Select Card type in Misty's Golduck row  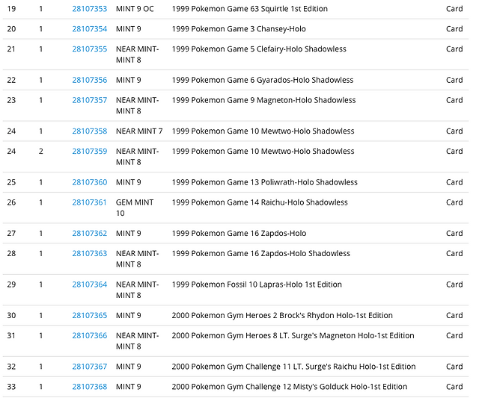(x=454, y=387)
